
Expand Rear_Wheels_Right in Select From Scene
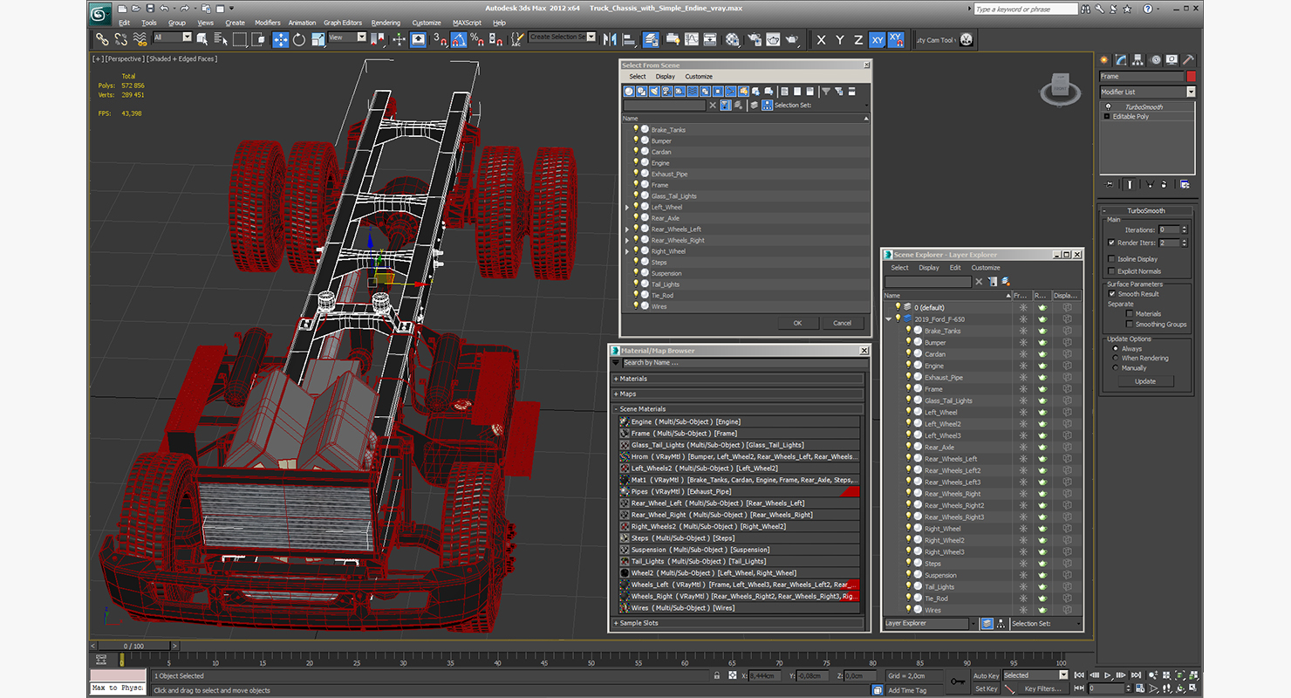pyautogui.click(x=627, y=241)
